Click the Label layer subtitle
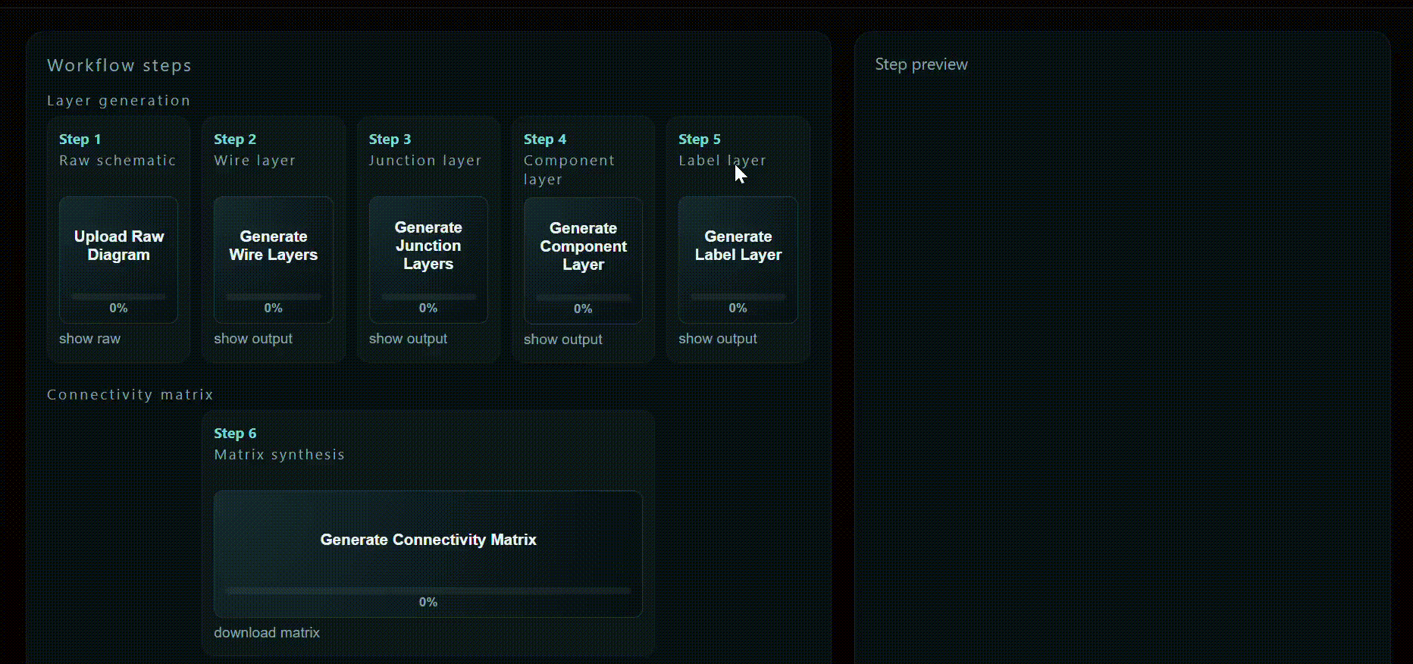1413x664 pixels. tap(722, 161)
